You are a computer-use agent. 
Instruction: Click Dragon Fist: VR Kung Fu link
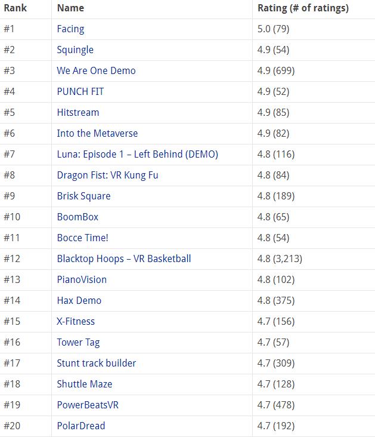(x=107, y=175)
